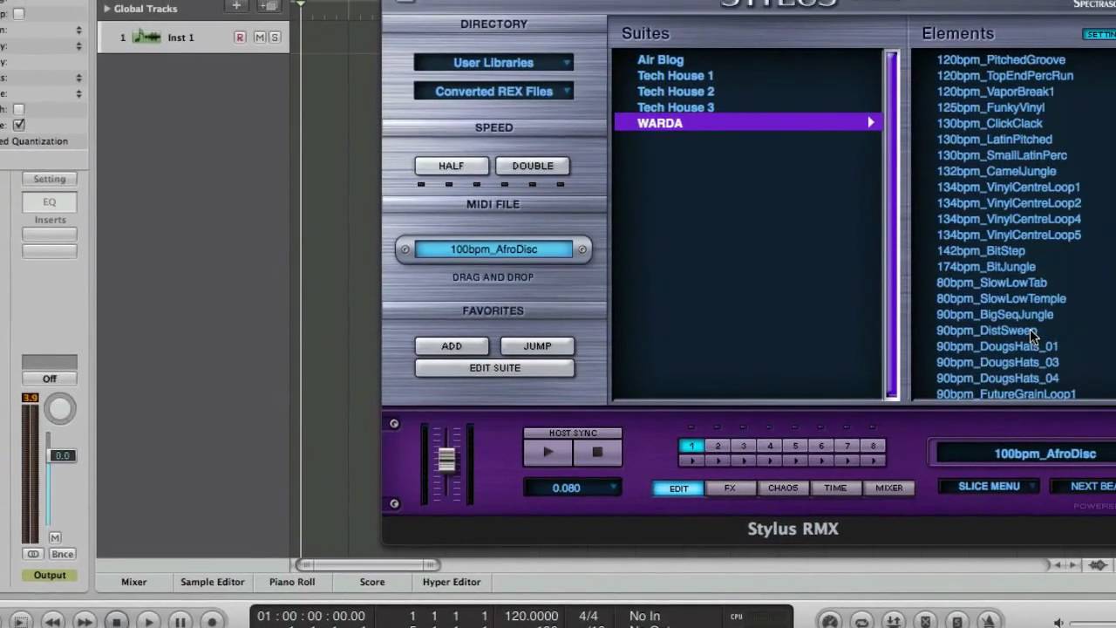
Task: Click the channel volume fader at 0.0
Action: (x=62, y=455)
